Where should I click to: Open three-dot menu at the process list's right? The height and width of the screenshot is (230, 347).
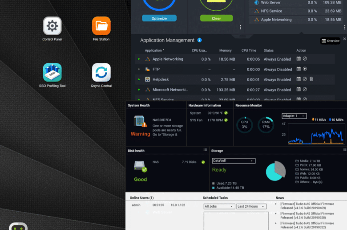coord(345,27)
